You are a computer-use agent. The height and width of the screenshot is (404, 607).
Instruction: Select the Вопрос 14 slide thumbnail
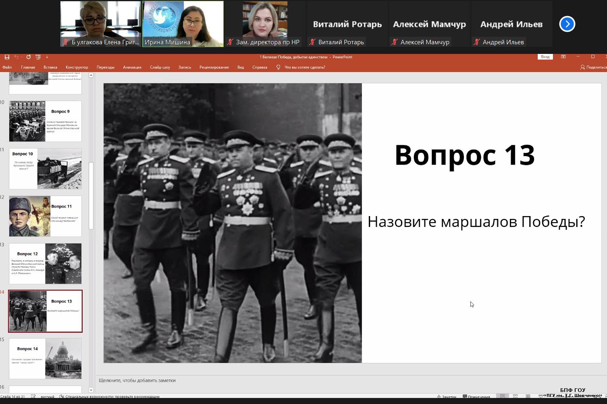[x=45, y=359]
